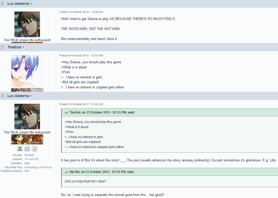This screenshot has width=278, height=198.
Task: Click Lux Aeterna's avatar in the first post
Action: [27, 24]
